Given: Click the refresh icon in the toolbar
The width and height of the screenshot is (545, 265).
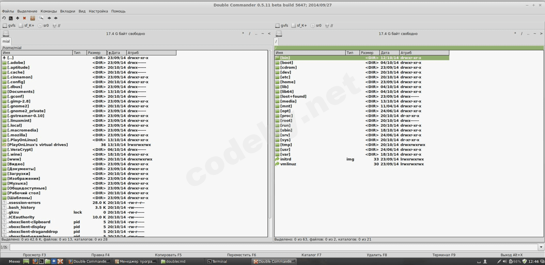Looking at the screenshot, I should (x=4, y=18).
